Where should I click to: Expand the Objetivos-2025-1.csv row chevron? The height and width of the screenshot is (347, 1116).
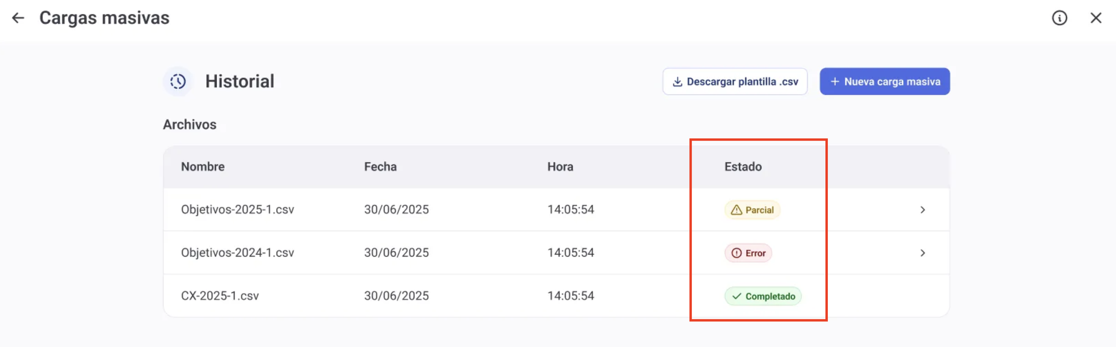923,210
